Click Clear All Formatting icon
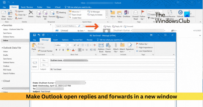 [95, 45]
